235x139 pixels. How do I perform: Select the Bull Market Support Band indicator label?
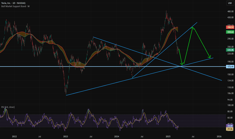click(15, 6)
